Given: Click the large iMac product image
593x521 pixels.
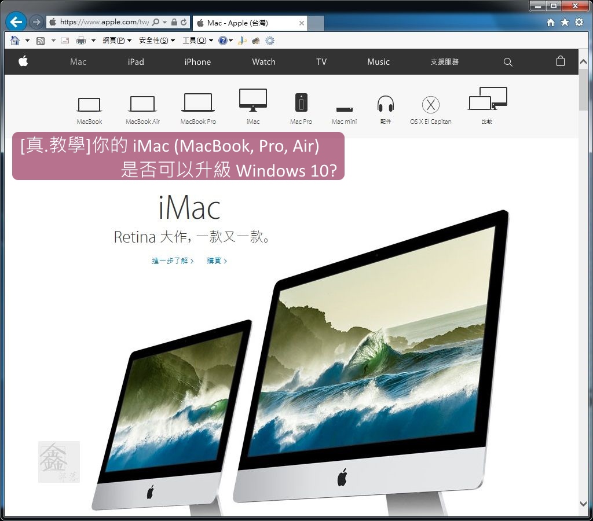Looking at the screenshot, I should coord(371,363).
